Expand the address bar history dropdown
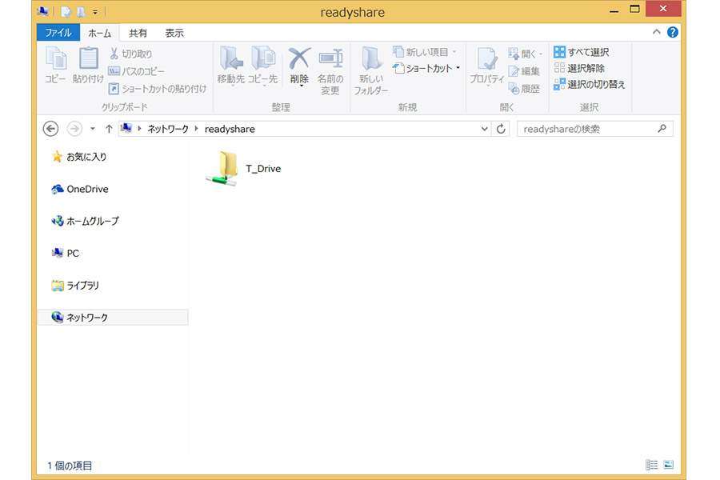 point(485,129)
